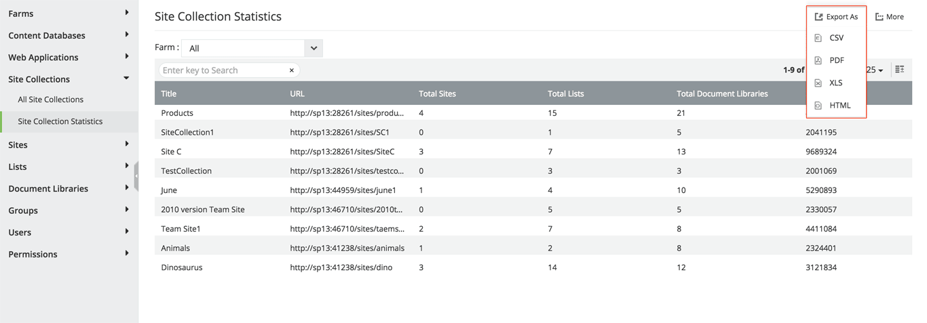Screen dimensions: 927x323
Task: Collapse the sidebar using the handle
Action: (136, 176)
